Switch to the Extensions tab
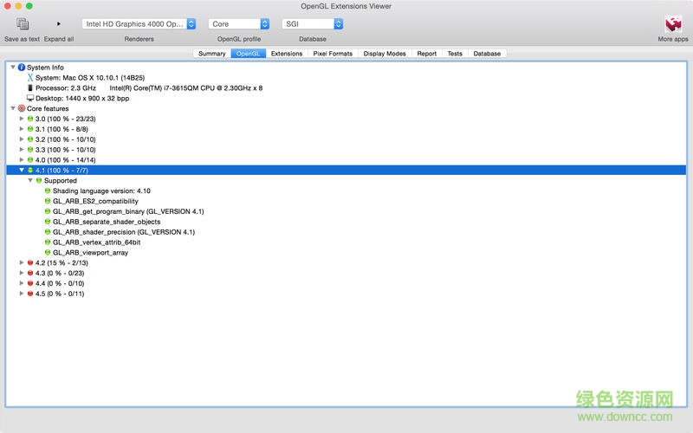Image resolution: width=693 pixels, height=433 pixels. coord(287,54)
